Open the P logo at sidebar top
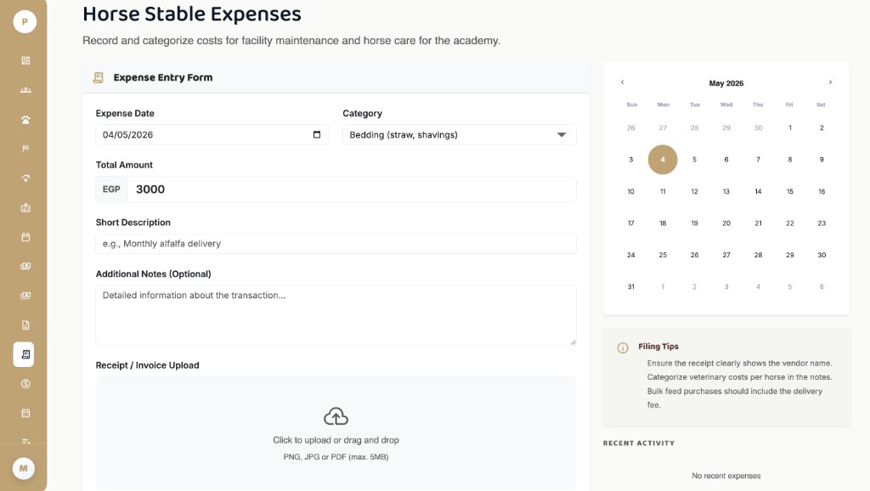The width and height of the screenshot is (870, 491). coord(25,21)
